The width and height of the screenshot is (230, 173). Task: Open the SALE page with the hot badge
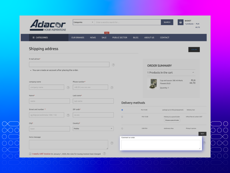tap(104, 37)
